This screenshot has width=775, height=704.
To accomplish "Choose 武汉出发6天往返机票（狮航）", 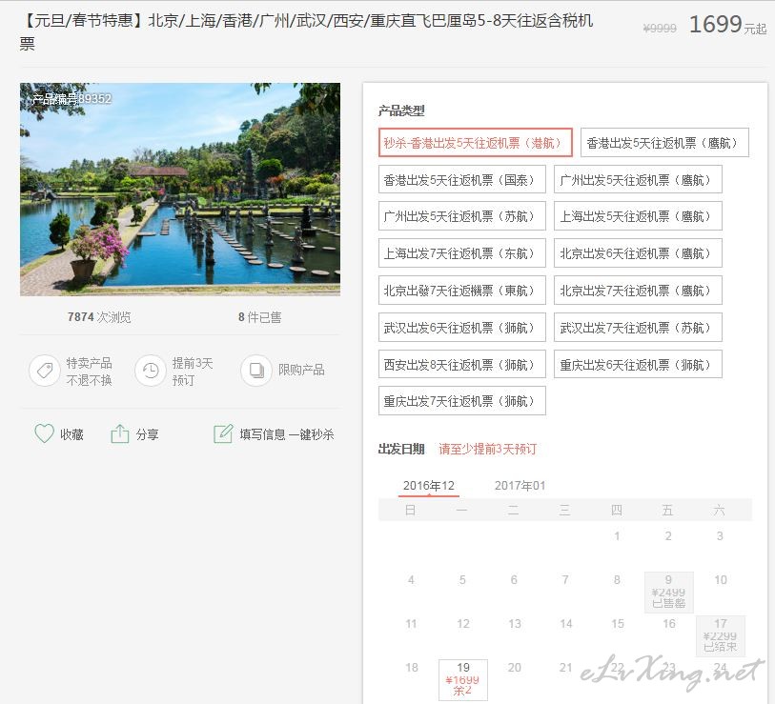I will [x=461, y=327].
